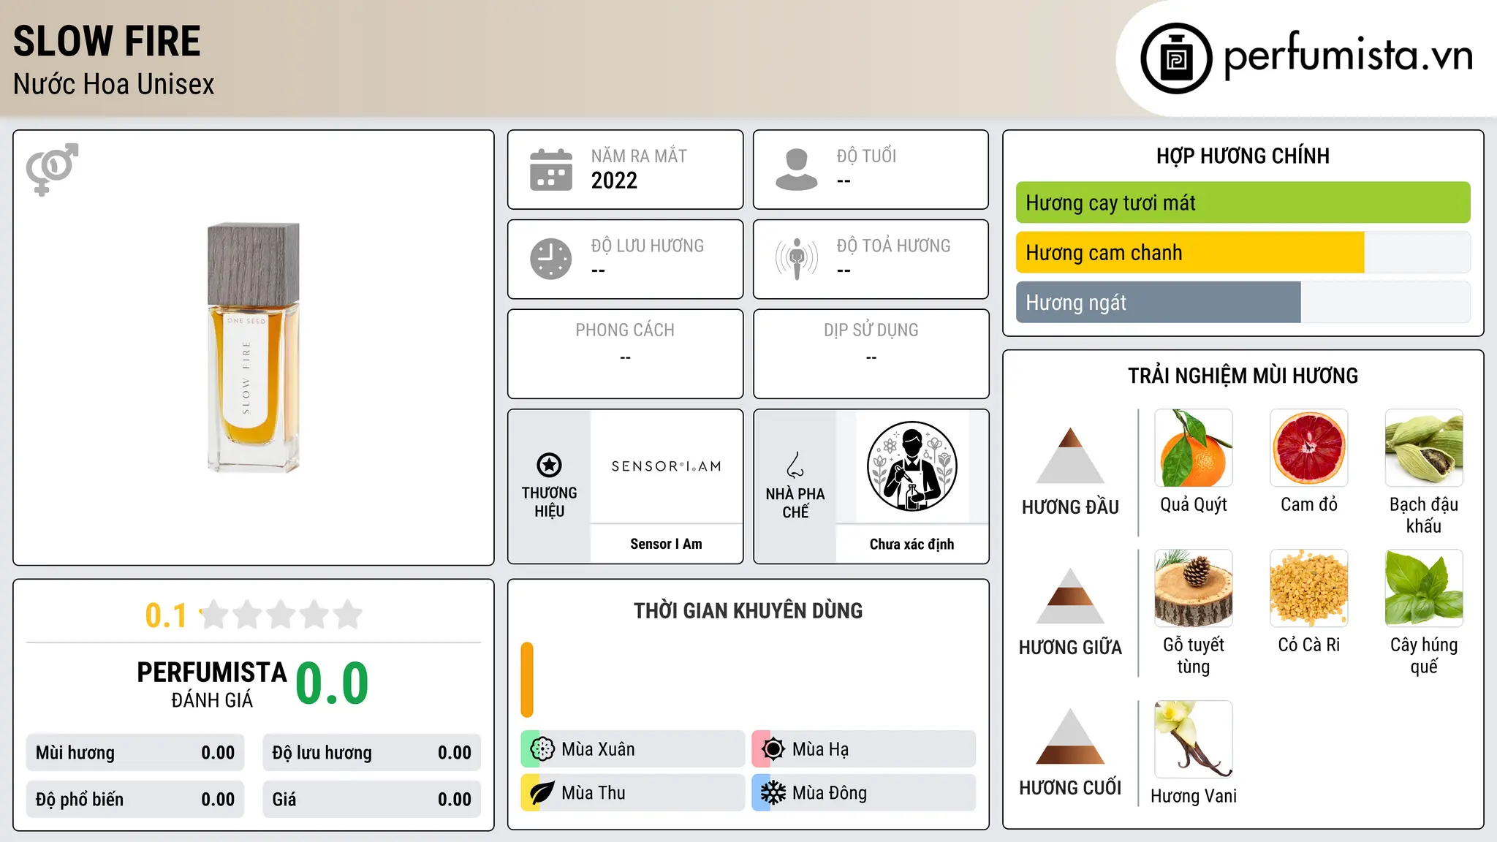Click the clock icon beside Độ Lưu Hương

(x=551, y=259)
